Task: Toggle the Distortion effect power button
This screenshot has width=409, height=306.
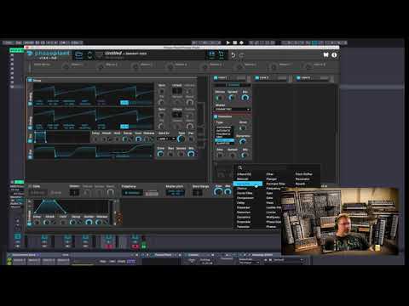Action: (x=216, y=116)
